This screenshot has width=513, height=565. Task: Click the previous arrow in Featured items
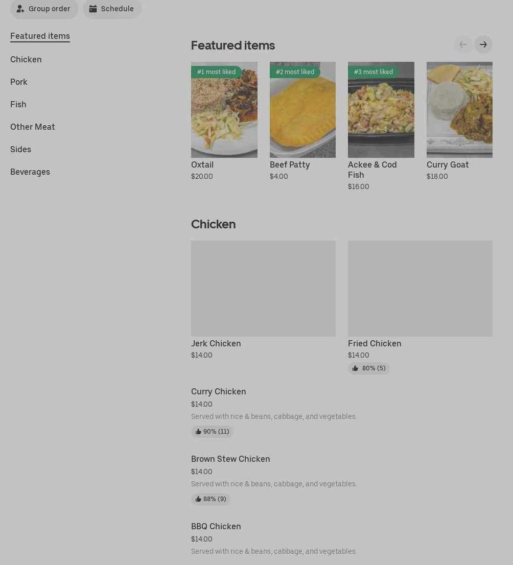point(463,44)
